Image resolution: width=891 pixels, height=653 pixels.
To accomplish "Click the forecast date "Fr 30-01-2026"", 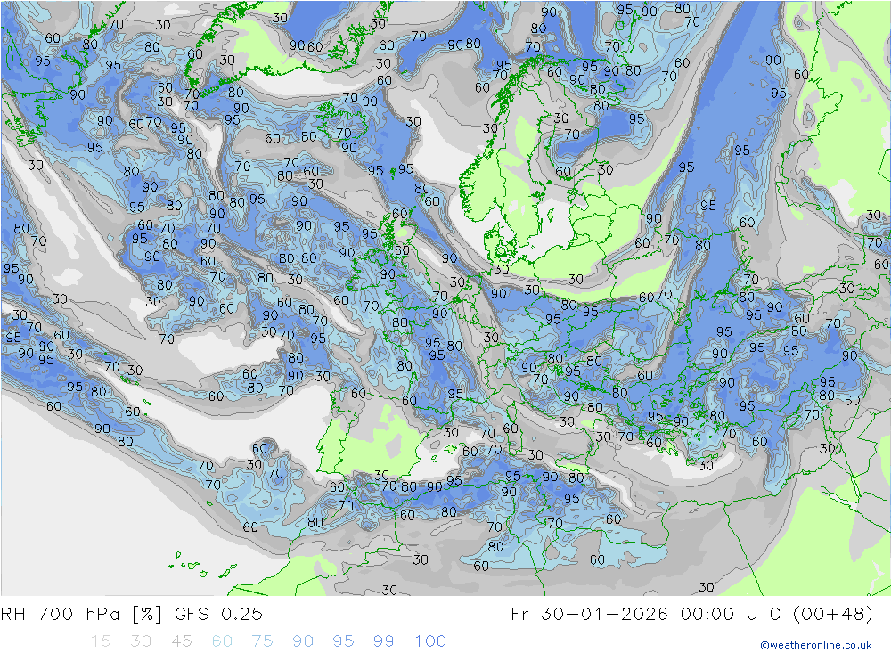I will [x=591, y=615].
